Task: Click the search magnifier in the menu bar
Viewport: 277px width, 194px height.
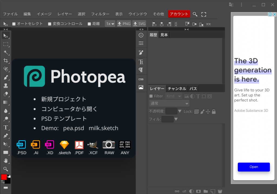Action: click(195, 14)
